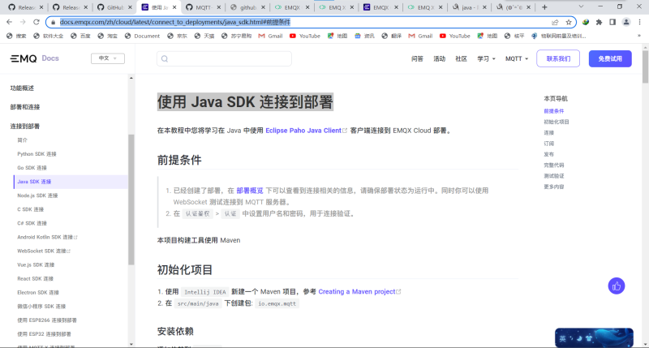
Task: Expand the 学习 dropdown menu
Action: [486, 58]
